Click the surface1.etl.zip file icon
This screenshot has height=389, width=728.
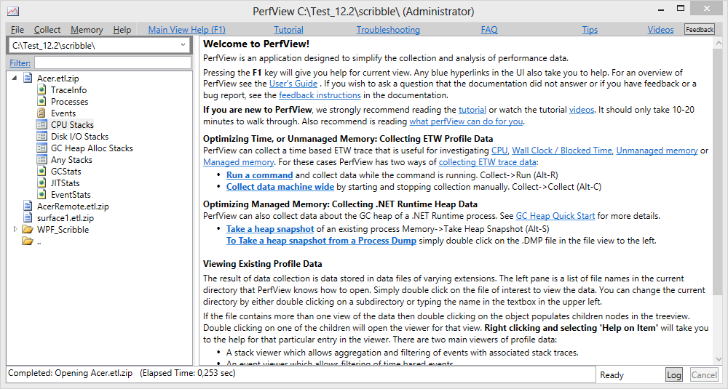pos(28,217)
